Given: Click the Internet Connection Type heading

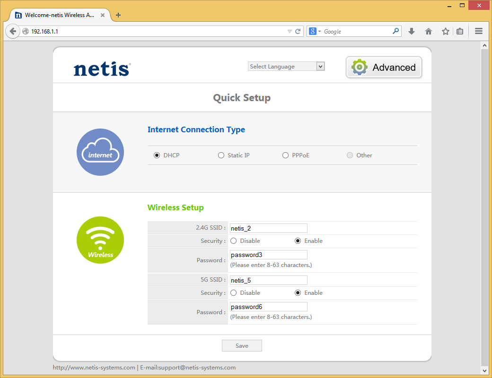Looking at the screenshot, I should 196,130.
